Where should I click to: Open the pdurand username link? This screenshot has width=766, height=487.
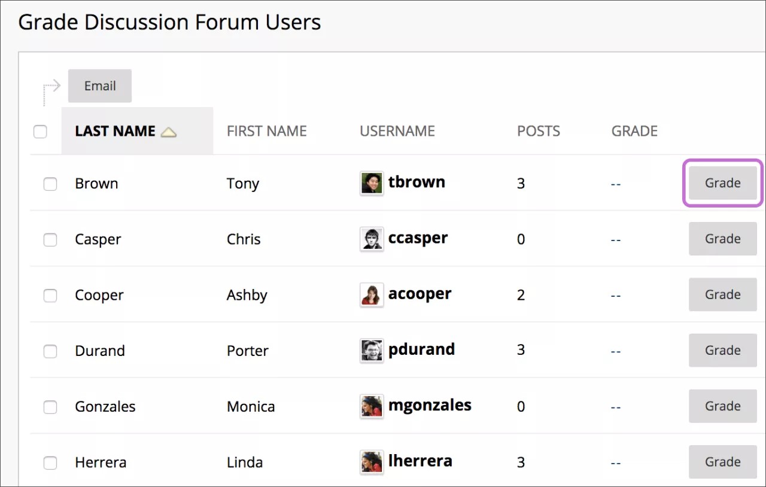(421, 349)
